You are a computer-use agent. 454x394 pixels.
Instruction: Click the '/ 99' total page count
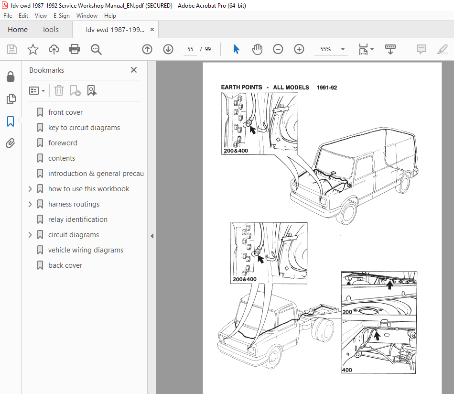click(x=205, y=49)
